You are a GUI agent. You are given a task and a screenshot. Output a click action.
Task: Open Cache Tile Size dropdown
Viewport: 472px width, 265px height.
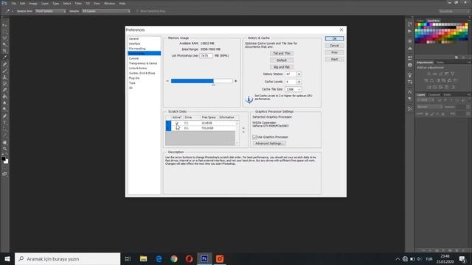pos(294,90)
